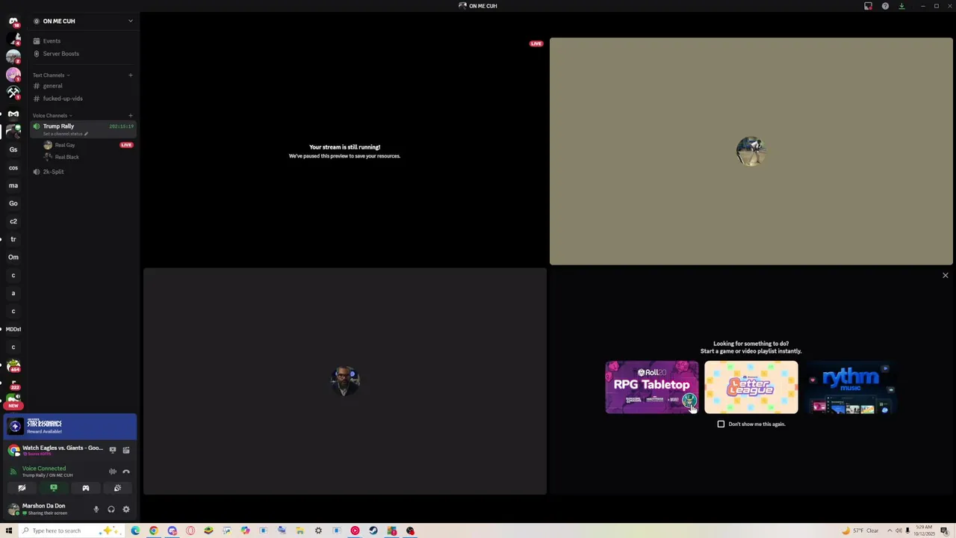Open the soundboard button
The height and width of the screenshot is (538, 956).
pos(117,488)
